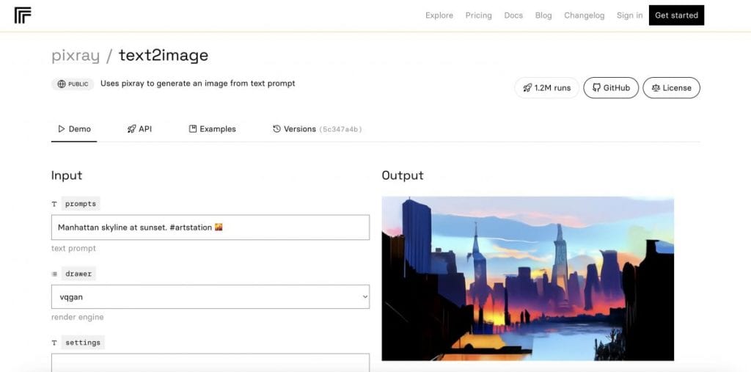The image size is (751, 372).
Task: Click the version hash 5c347a4b
Action: click(x=340, y=129)
